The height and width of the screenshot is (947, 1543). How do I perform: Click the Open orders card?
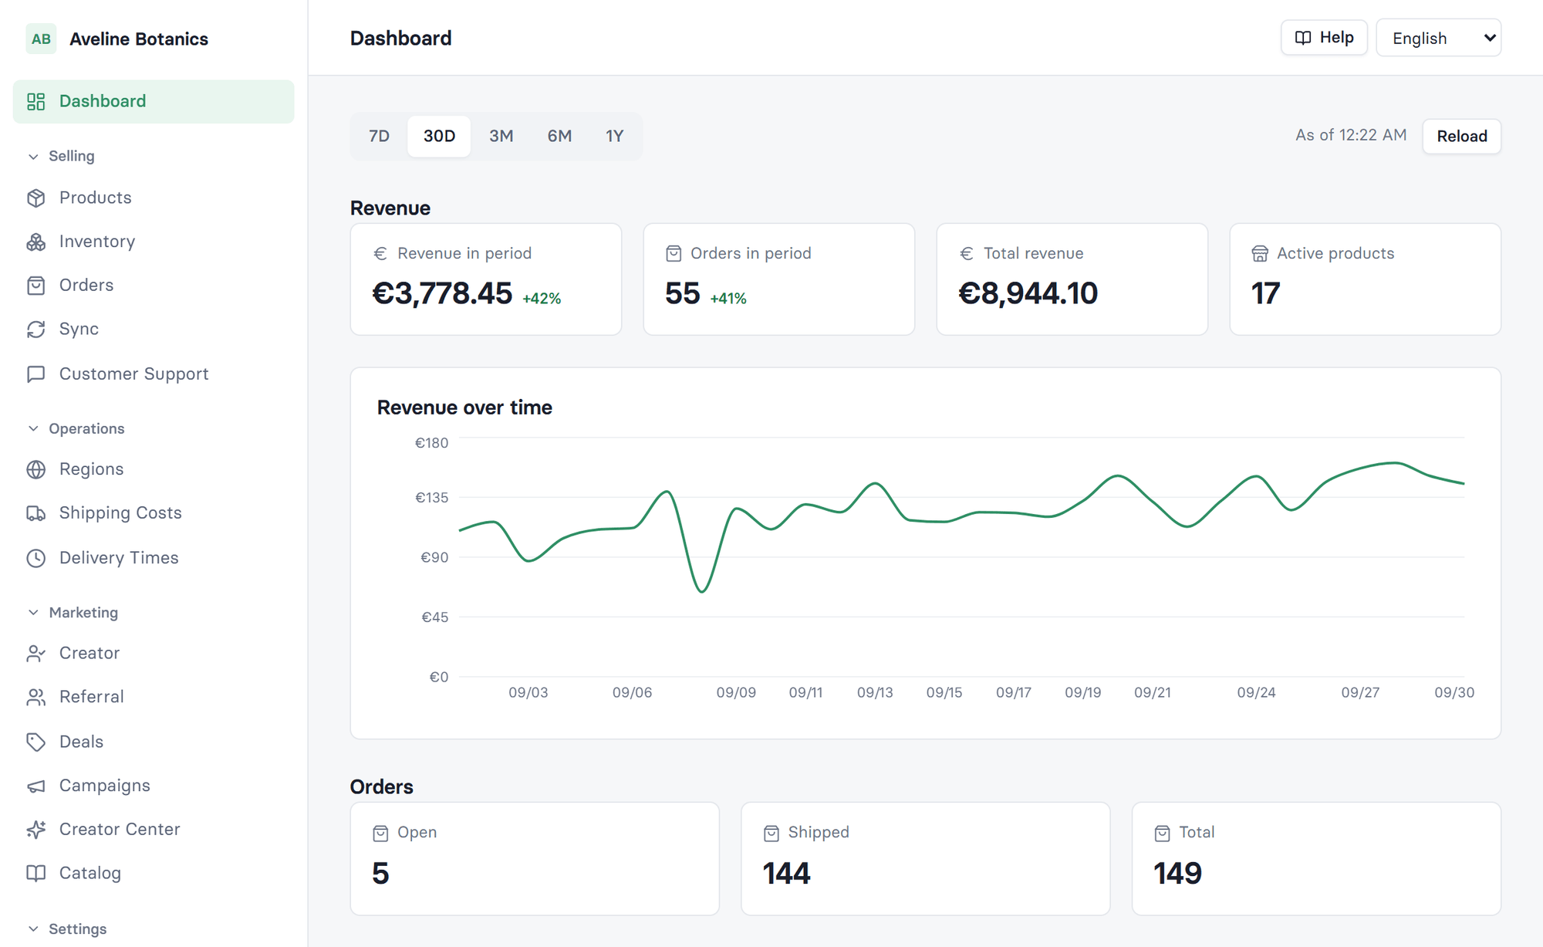pyautogui.click(x=535, y=858)
